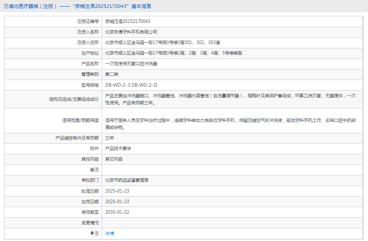Click the 产品技术要求 attachment entry
The width and height of the screenshot is (368, 241).
pos(118,149)
